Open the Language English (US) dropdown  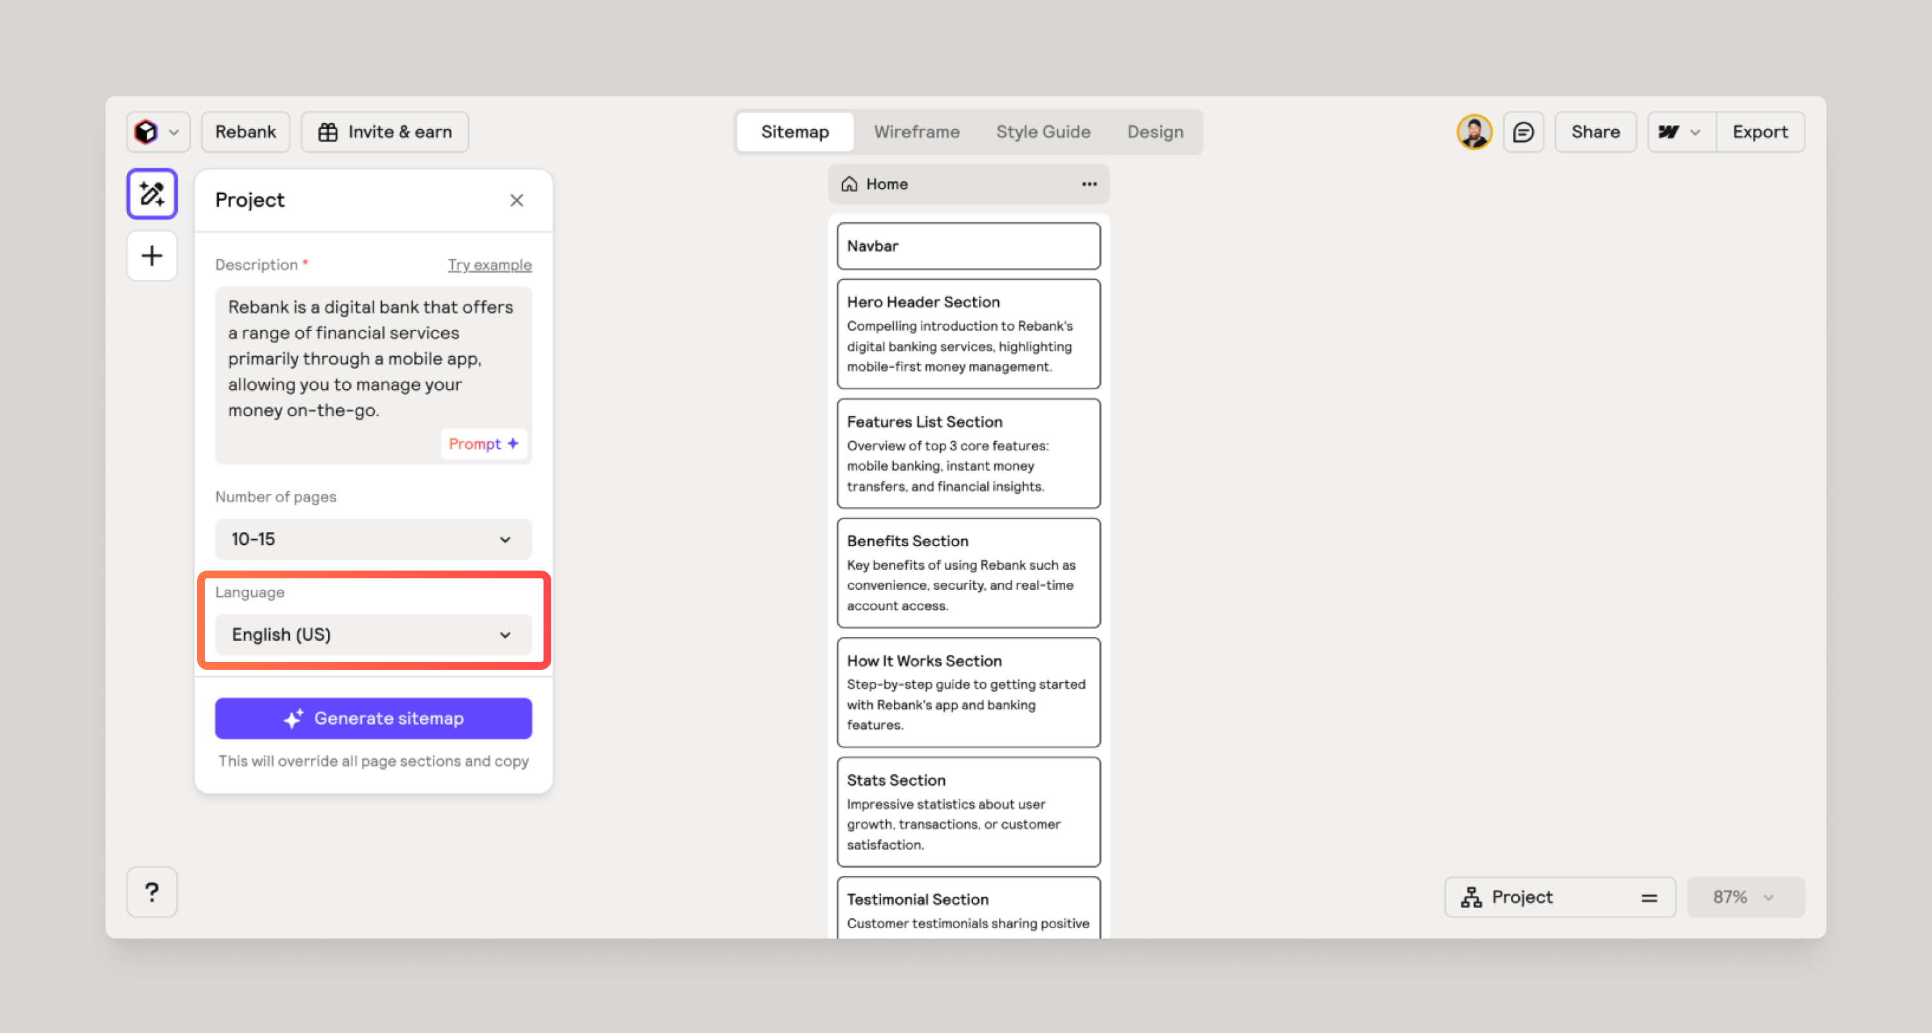coord(373,634)
